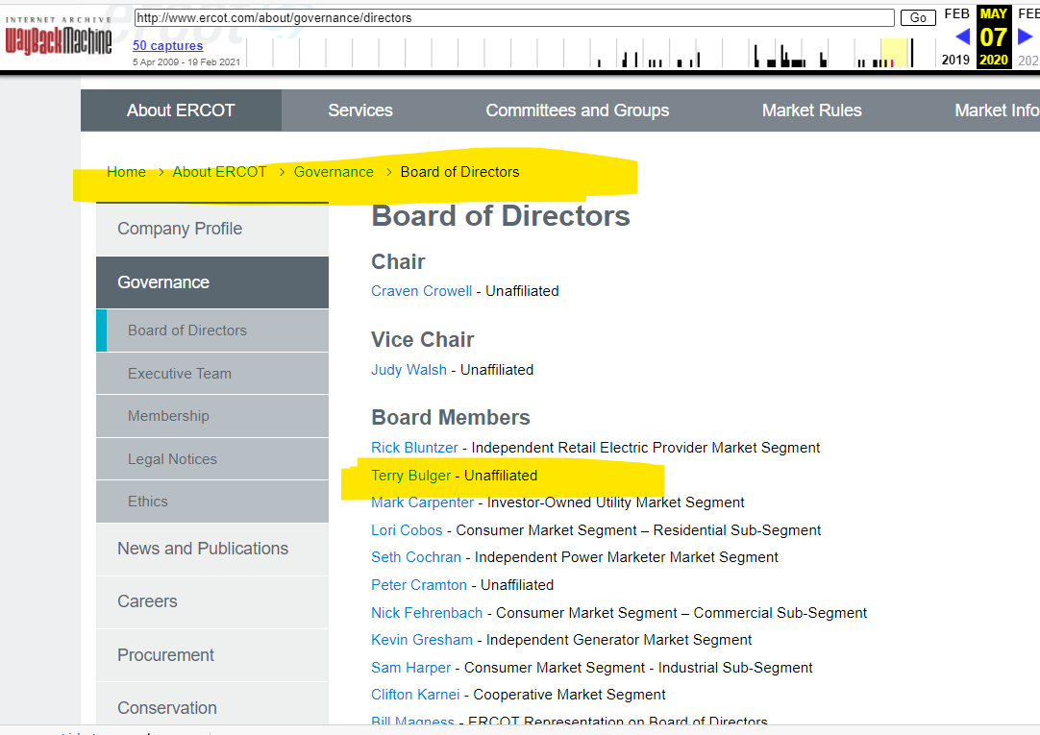Open the About ERCOT nav tab
The width and height of the screenshot is (1040, 735).
pos(181,110)
